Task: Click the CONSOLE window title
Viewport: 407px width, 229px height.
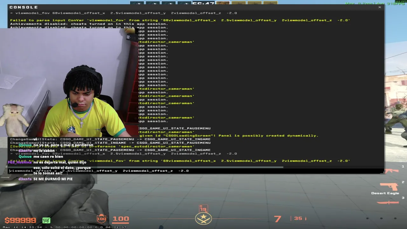Action: pos(24,7)
